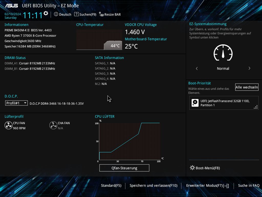Screen dimensions: 262x197
Task: Click the Resize BAR icon
Action: [101, 14]
